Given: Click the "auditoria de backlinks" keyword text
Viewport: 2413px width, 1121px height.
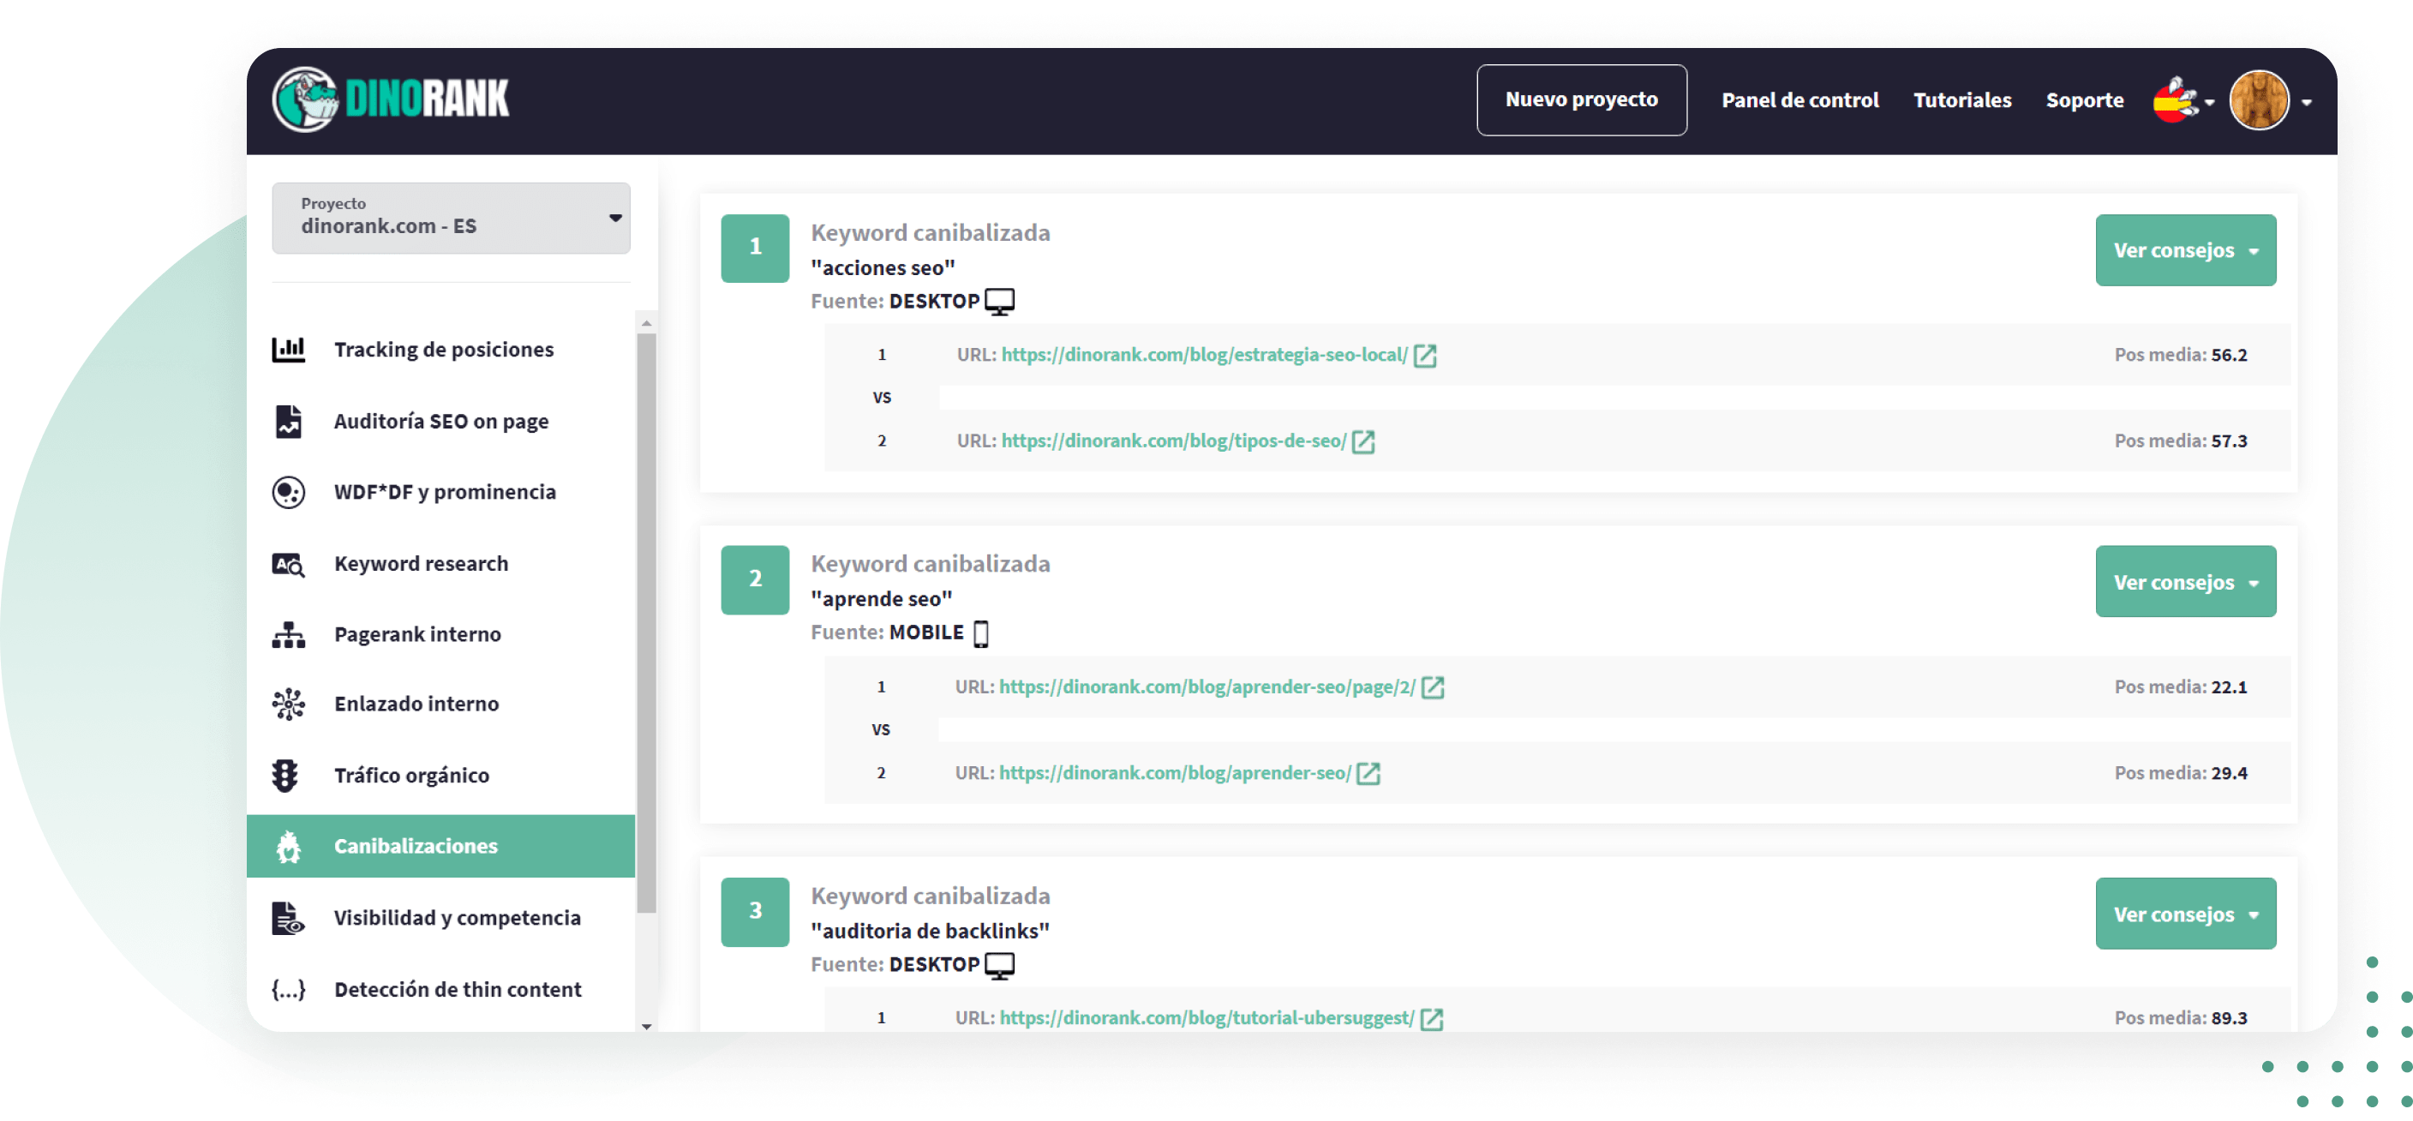Looking at the screenshot, I should tap(931, 932).
